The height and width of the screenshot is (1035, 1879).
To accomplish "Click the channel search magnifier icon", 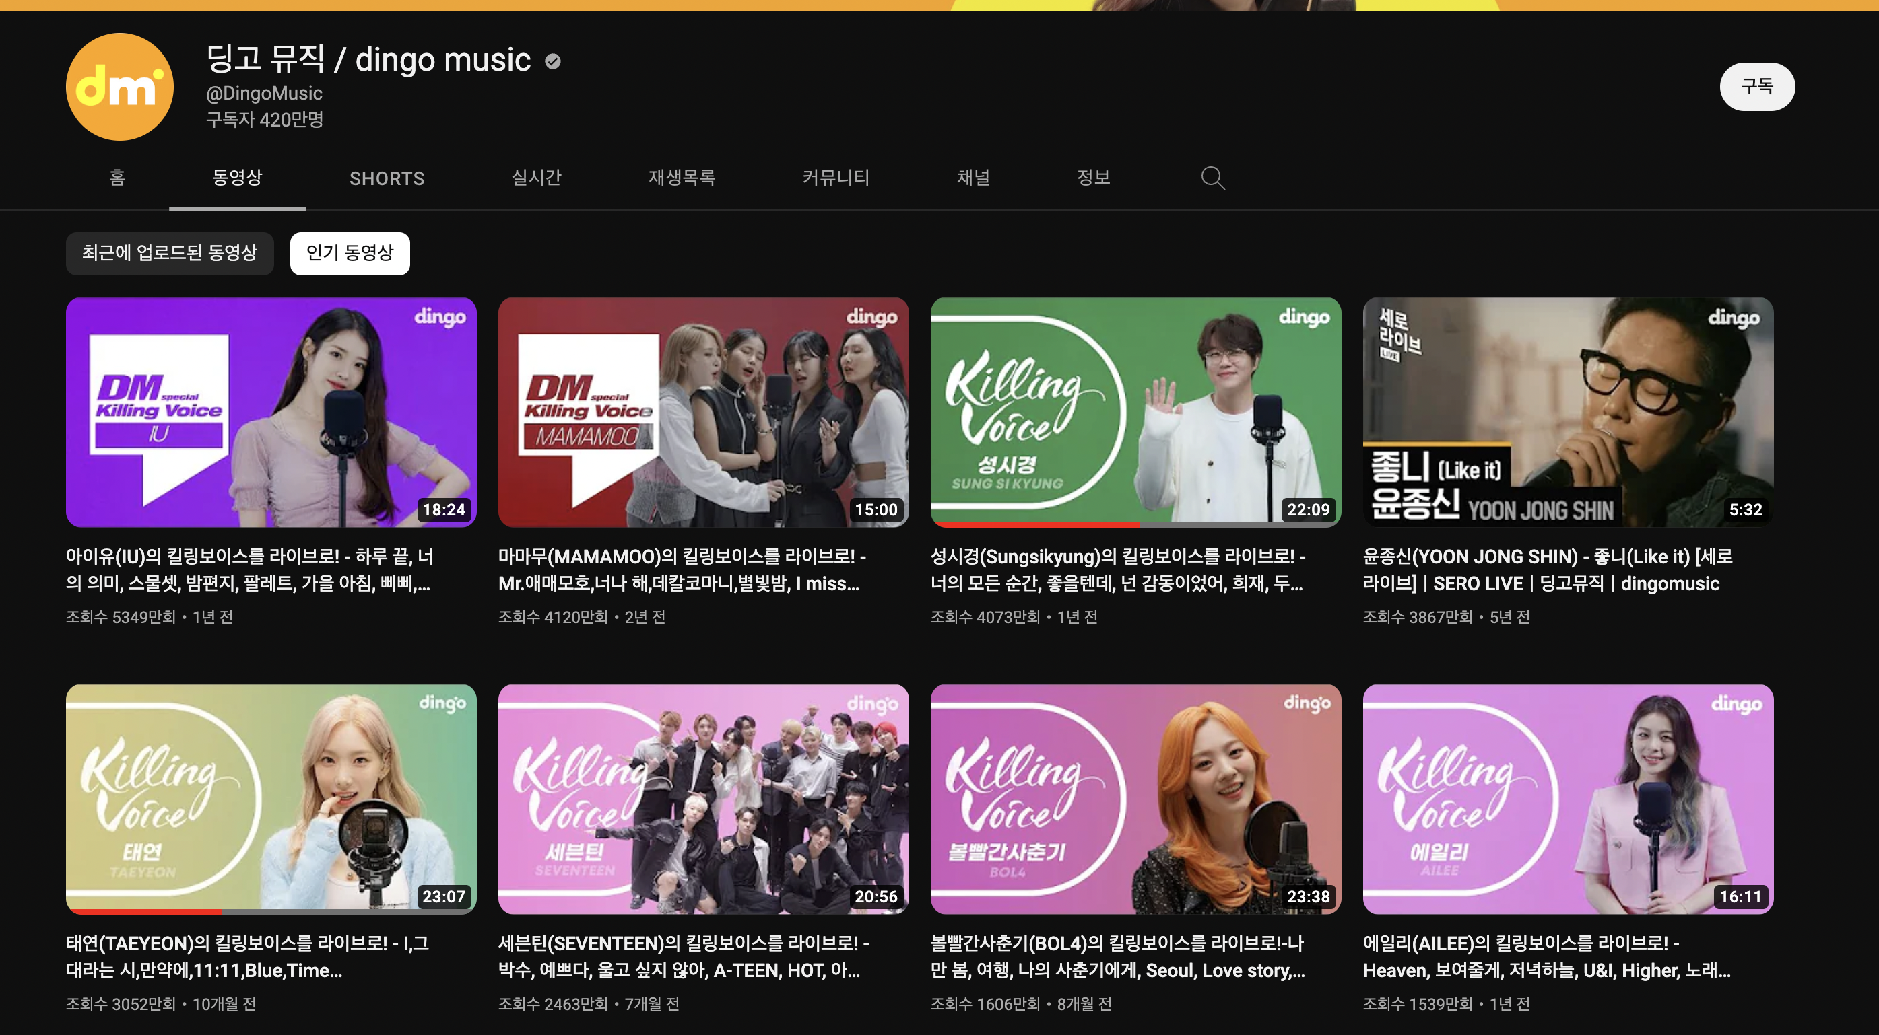I will (x=1212, y=178).
